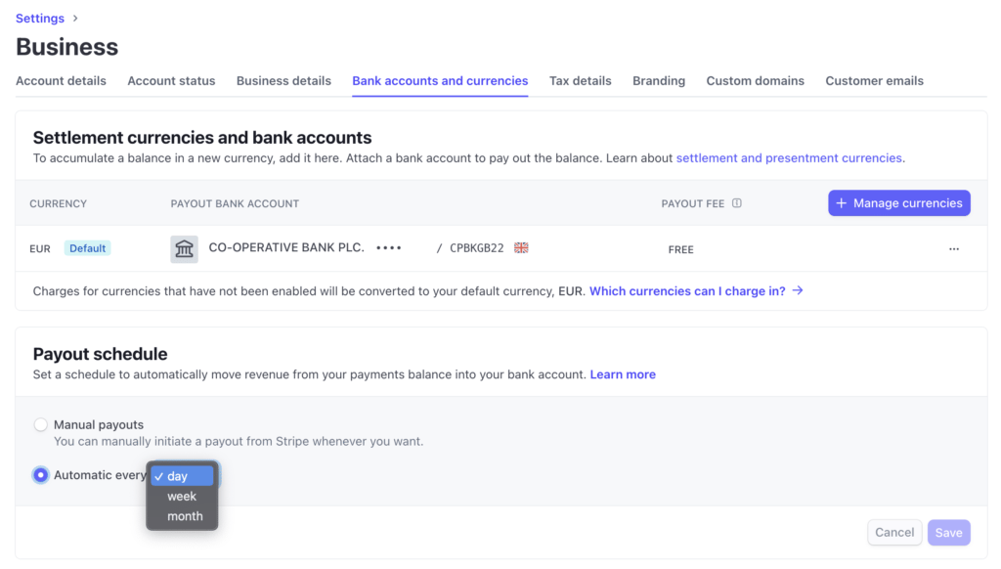Image resolution: width=1001 pixels, height=569 pixels.
Task: Open the three-dot row options menu
Action: [954, 249]
